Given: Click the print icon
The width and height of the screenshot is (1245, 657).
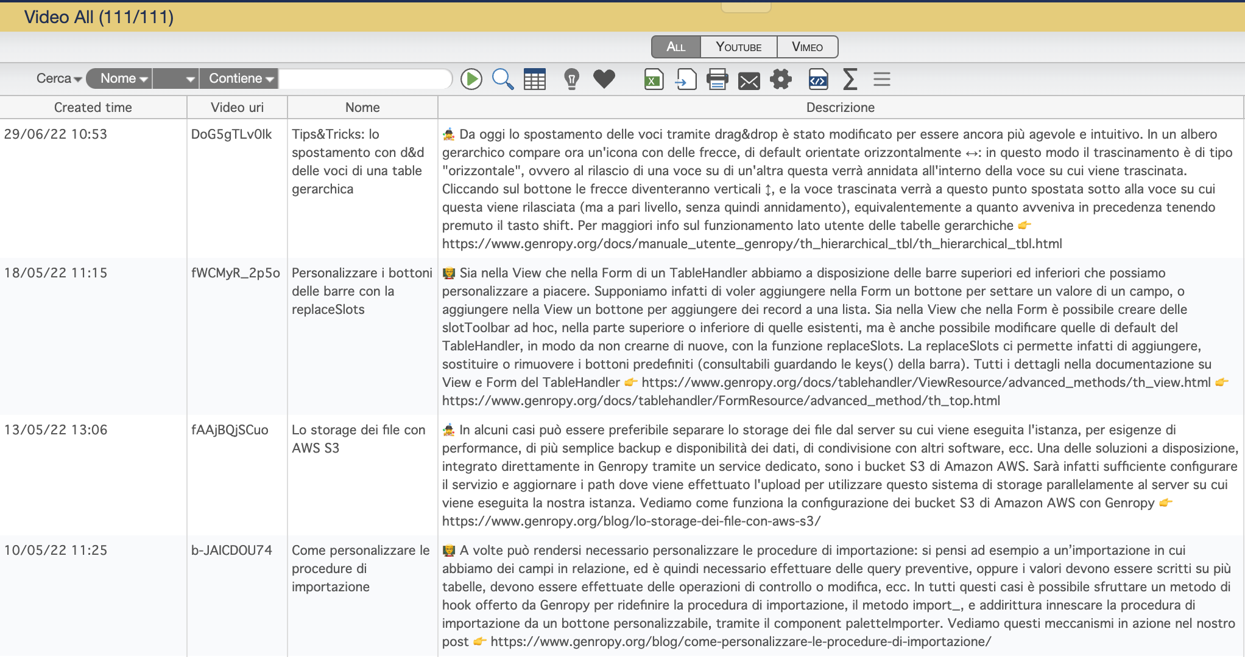Looking at the screenshot, I should pyautogui.click(x=717, y=79).
